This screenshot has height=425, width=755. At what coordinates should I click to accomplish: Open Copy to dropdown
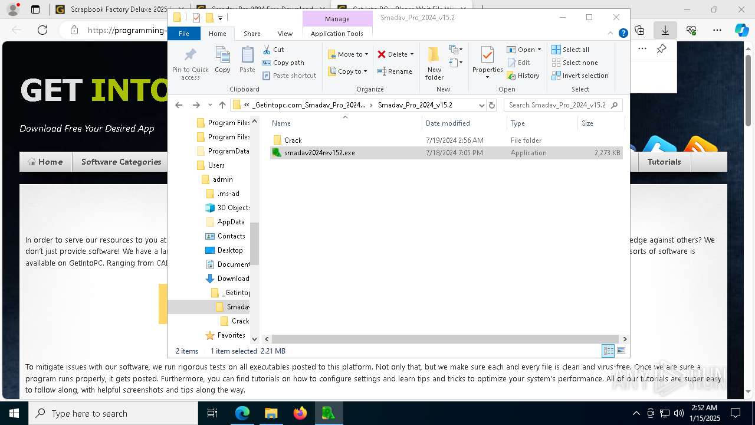tap(348, 71)
